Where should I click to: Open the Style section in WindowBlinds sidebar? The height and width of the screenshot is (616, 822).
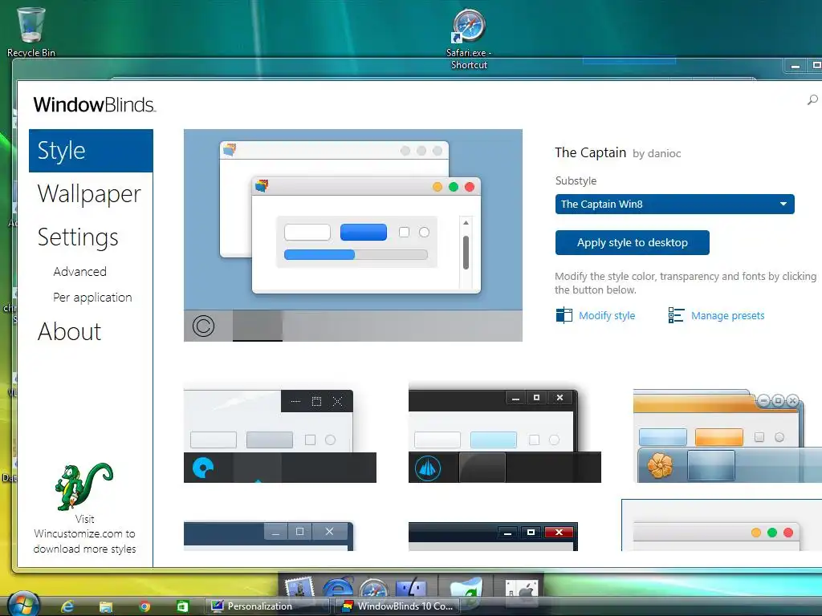(91, 151)
